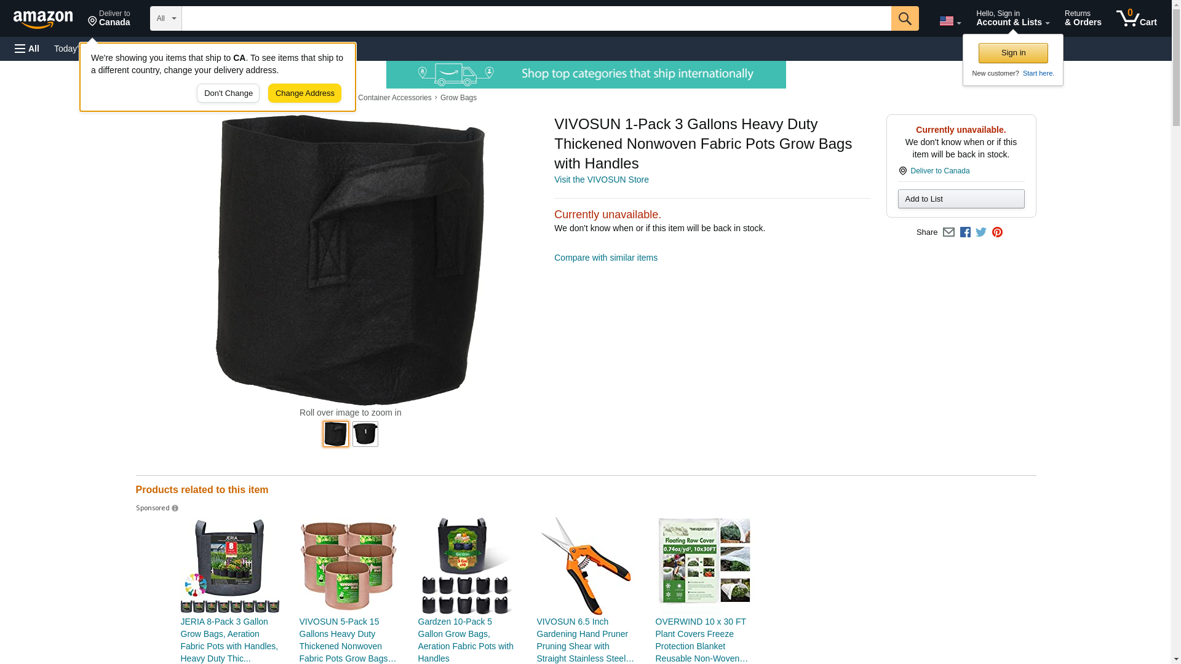Open the sponsored info icon
This screenshot has width=1181, height=664.
coord(175,508)
